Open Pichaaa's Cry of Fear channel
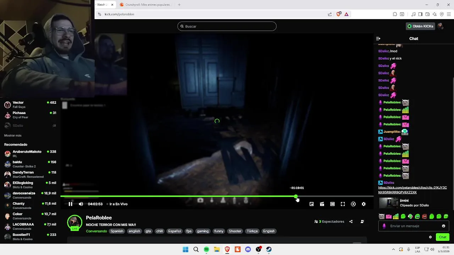 [x=30, y=115]
